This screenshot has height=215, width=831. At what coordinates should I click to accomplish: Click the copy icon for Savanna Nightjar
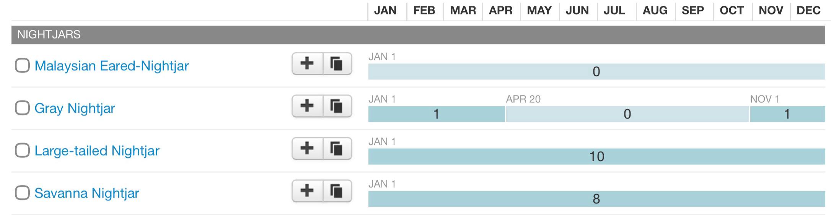[337, 191]
